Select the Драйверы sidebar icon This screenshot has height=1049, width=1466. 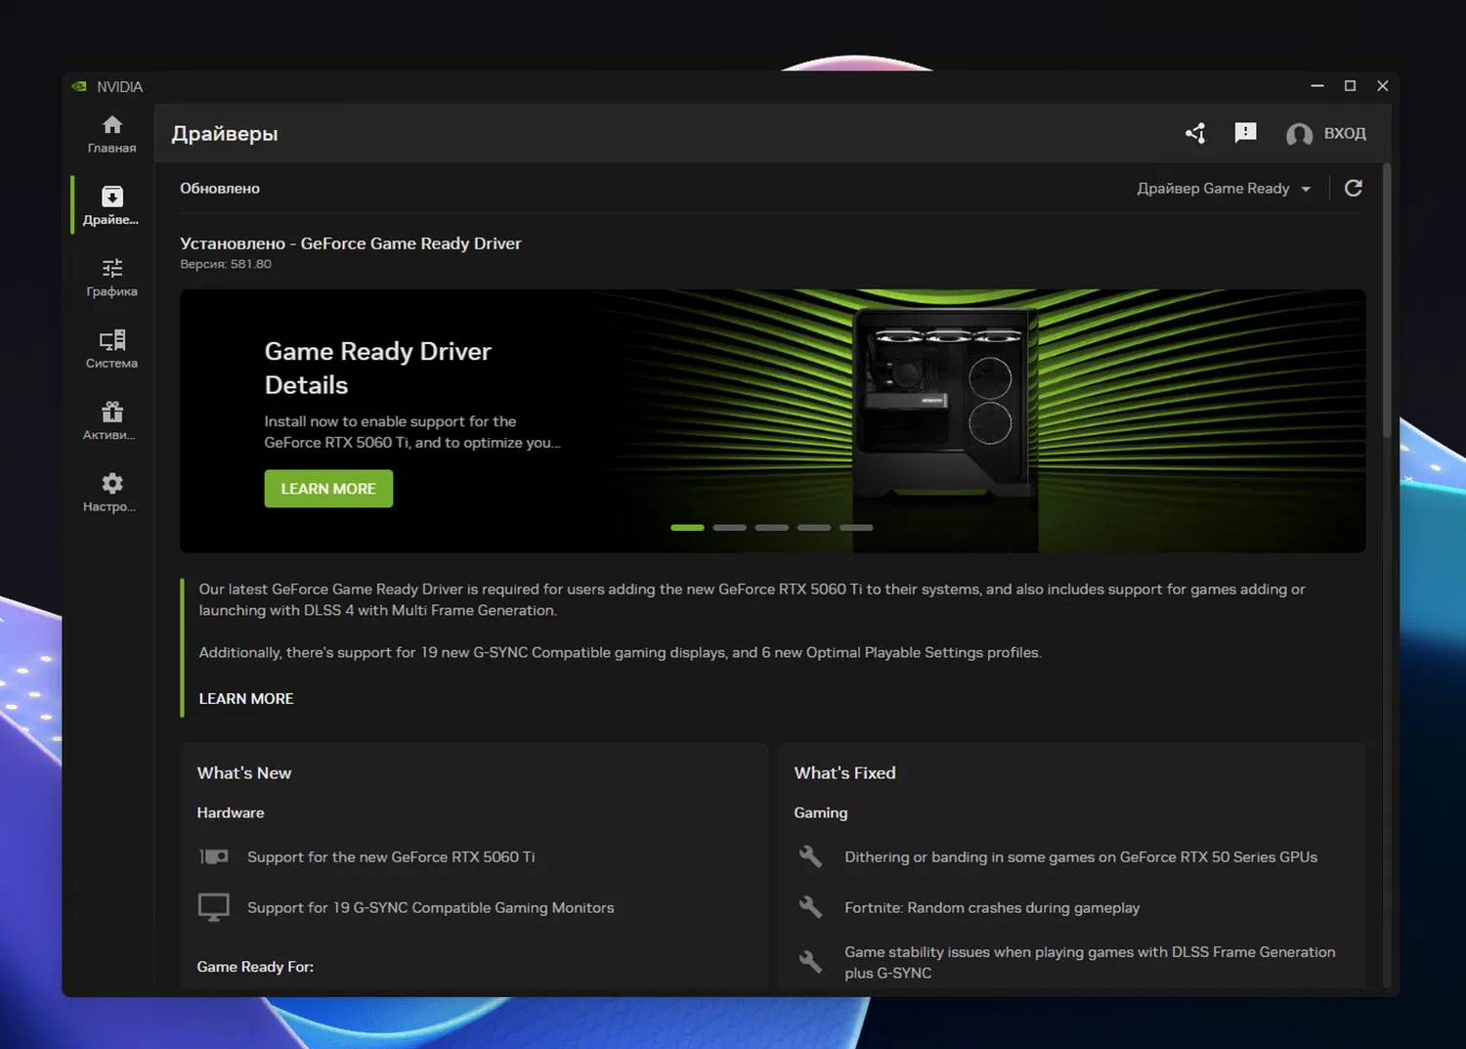(111, 197)
